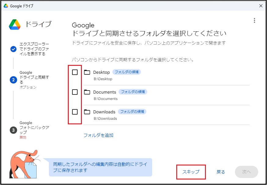
Task: Close the Google ドライブ window
Action: click(x=261, y=6)
